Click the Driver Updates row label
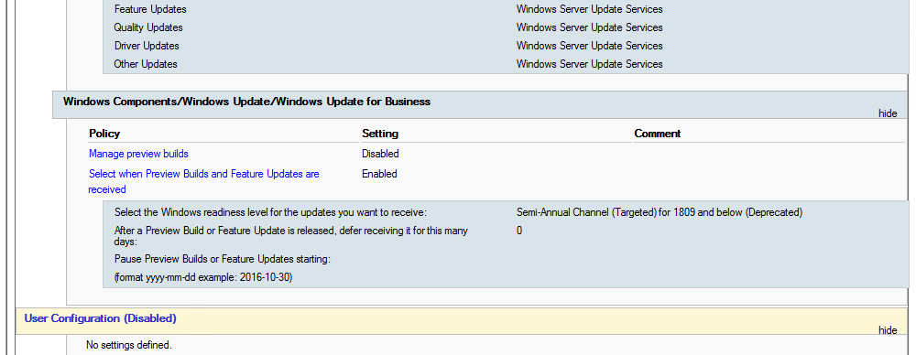Viewport: 916px width, 355px height. [147, 46]
